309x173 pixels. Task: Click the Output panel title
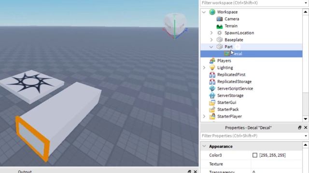point(25,172)
